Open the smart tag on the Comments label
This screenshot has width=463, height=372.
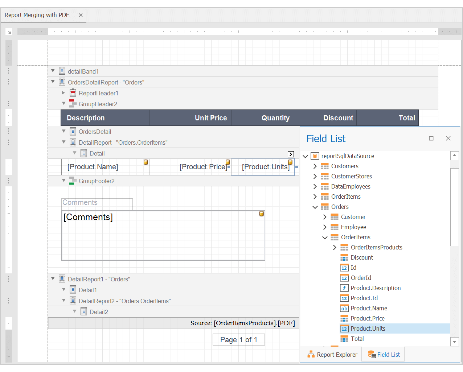click(x=262, y=214)
